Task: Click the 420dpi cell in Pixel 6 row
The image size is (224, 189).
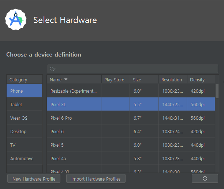Action: [201, 131]
